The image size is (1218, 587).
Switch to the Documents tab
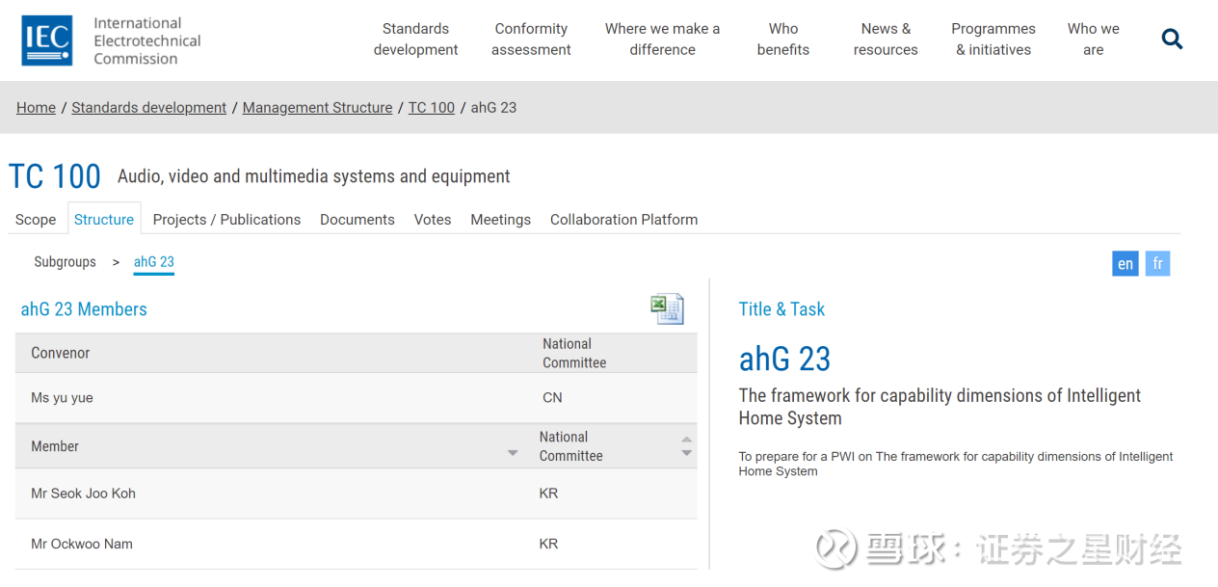[357, 220]
